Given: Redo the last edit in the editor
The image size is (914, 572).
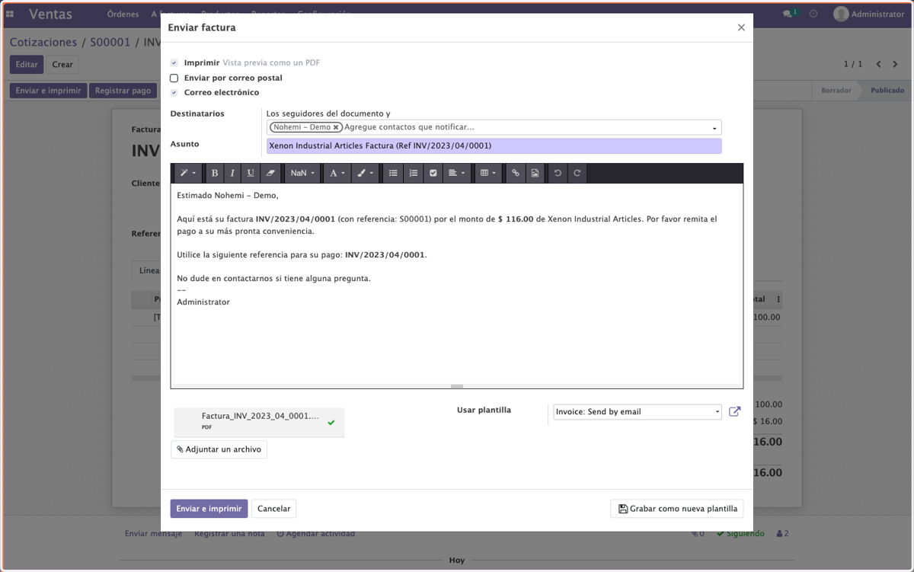Looking at the screenshot, I should tap(577, 174).
